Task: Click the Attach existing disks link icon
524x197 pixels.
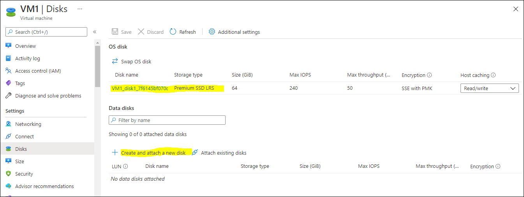Action: pyautogui.click(x=195, y=152)
